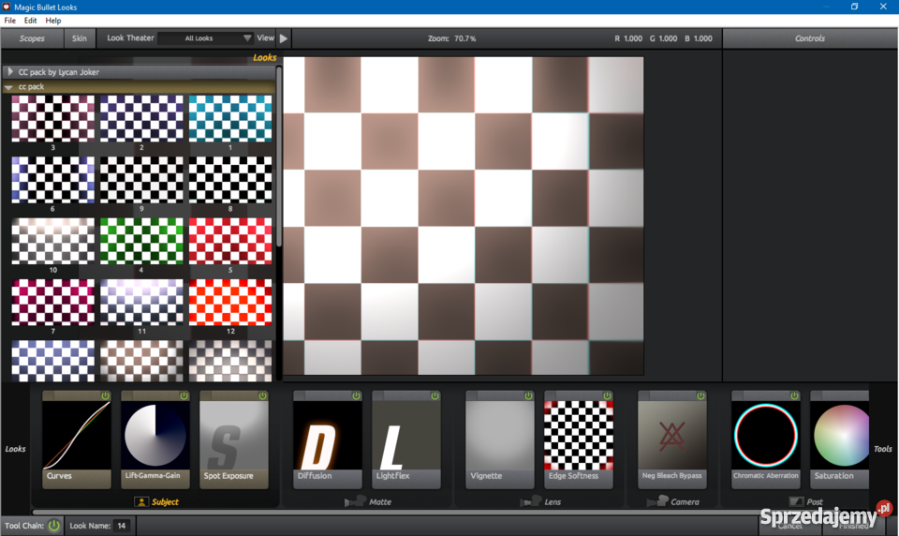
Task: Open the Neg Bleach Bypass tool
Action: click(672, 437)
